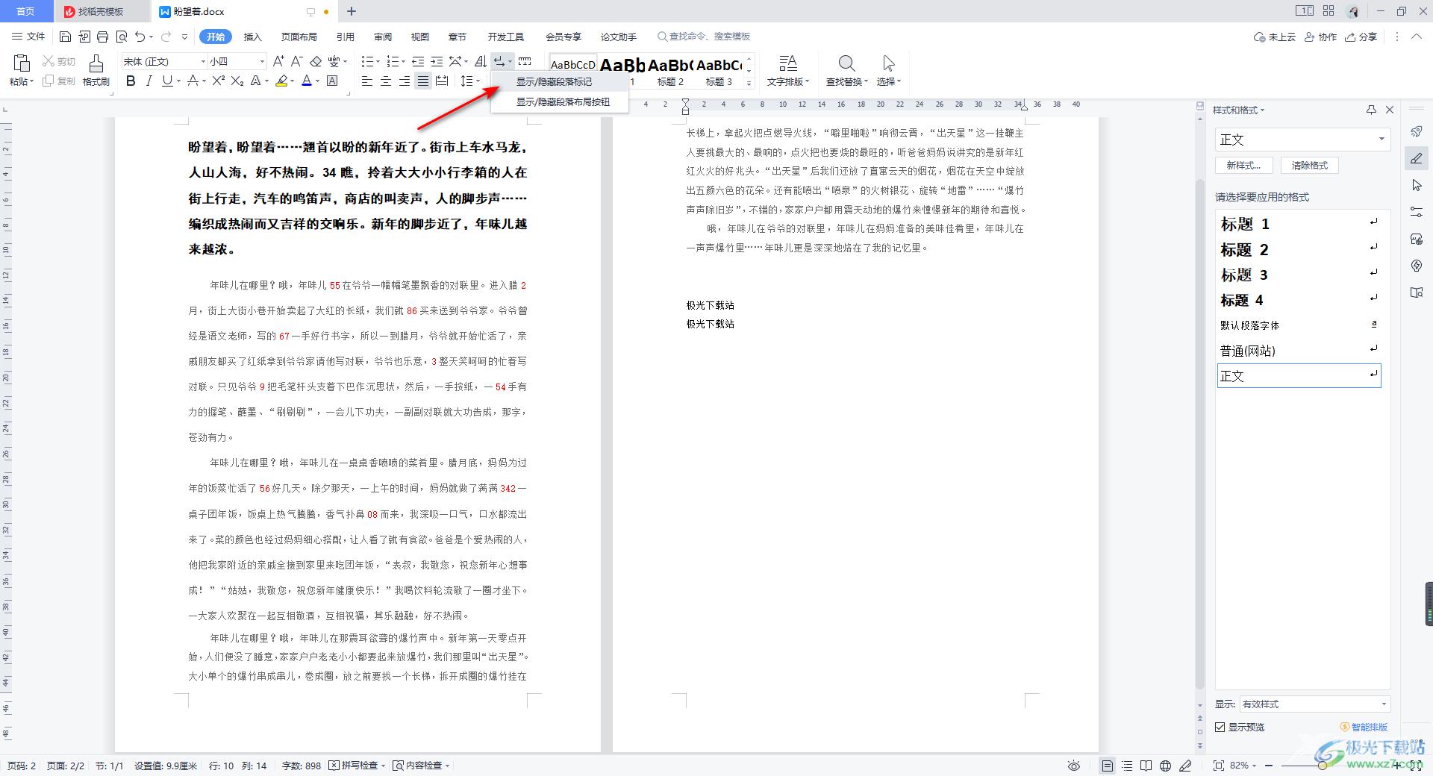Select 显示/隐藏段落标记 menu entry

point(559,82)
